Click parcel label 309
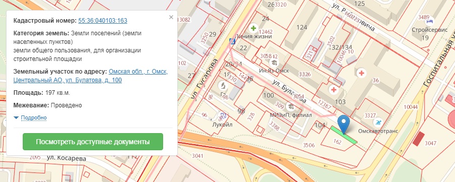The height and width of the screenshot is (182, 455). pos(280,105)
